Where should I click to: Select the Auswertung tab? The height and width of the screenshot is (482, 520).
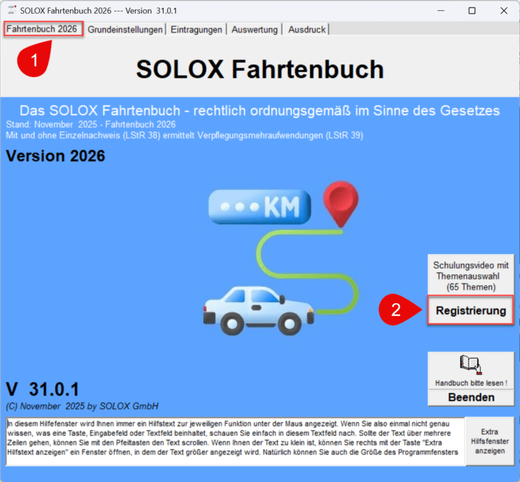(x=255, y=30)
